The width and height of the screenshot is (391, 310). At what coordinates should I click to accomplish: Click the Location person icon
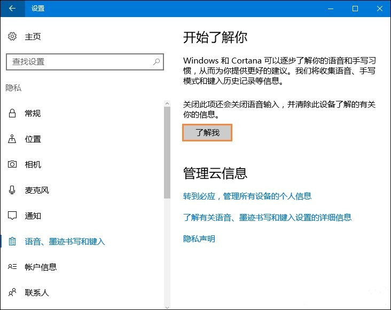[x=12, y=139]
